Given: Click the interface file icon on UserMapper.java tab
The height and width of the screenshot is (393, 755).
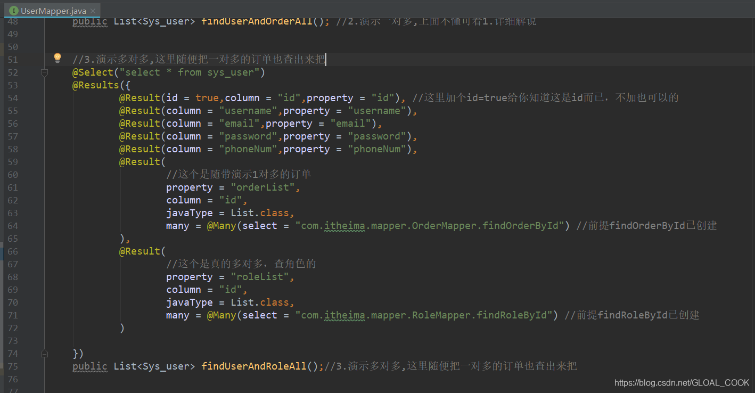Looking at the screenshot, I should point(13,10).
